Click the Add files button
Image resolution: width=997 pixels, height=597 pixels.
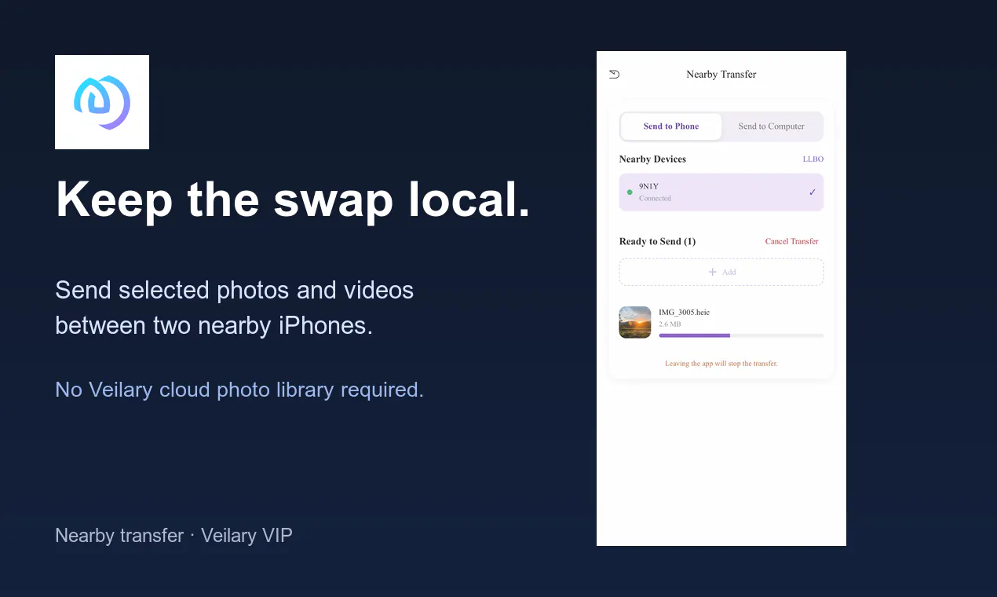721,272
